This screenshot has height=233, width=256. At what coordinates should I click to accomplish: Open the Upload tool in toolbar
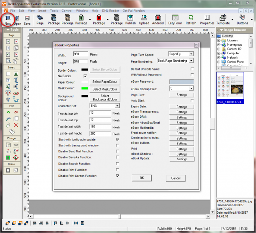coord(144,18)
